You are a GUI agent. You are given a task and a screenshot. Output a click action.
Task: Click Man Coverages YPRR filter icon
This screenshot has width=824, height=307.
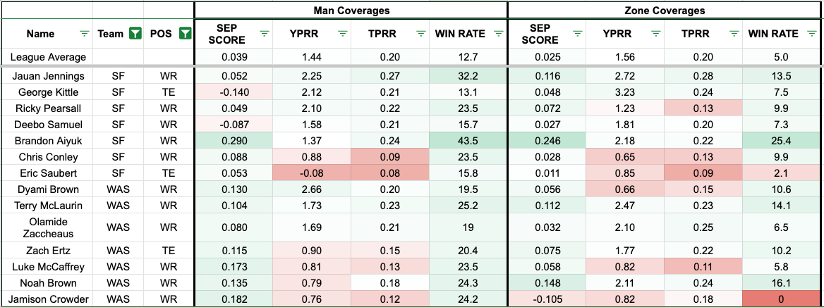pyautogui.click(x=343, y=33)
